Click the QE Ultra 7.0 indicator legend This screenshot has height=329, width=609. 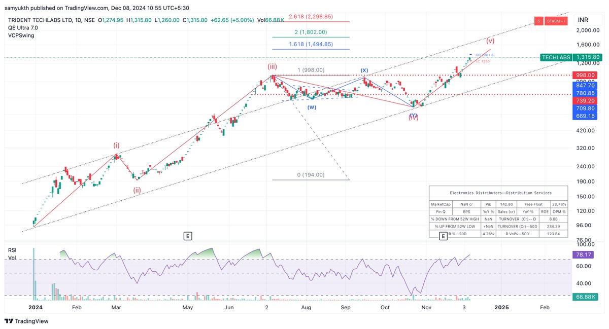click(23, 27)
